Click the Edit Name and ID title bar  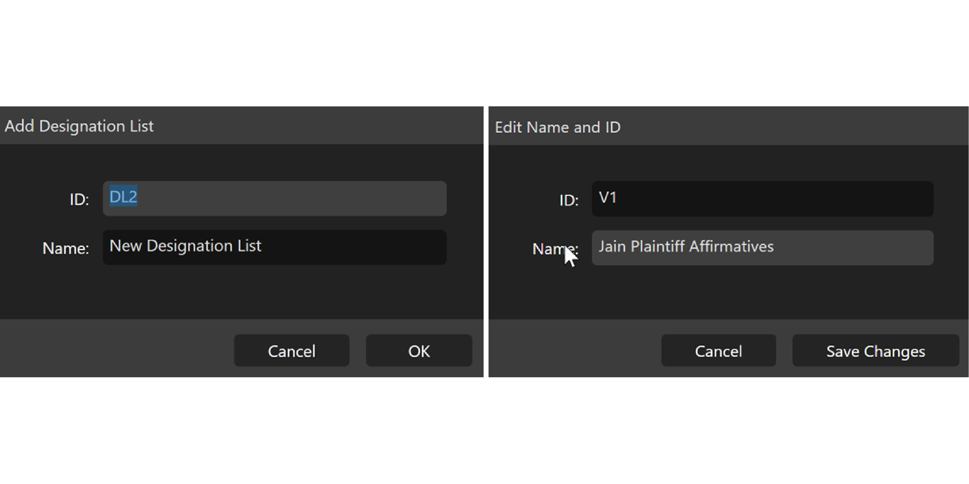tap(728, 127)
